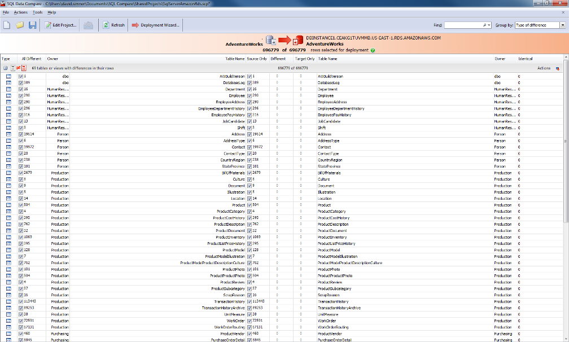Screen dimensions: 569x342
Task: Open the Group by dropdown arrow
Action: (562, 25)
